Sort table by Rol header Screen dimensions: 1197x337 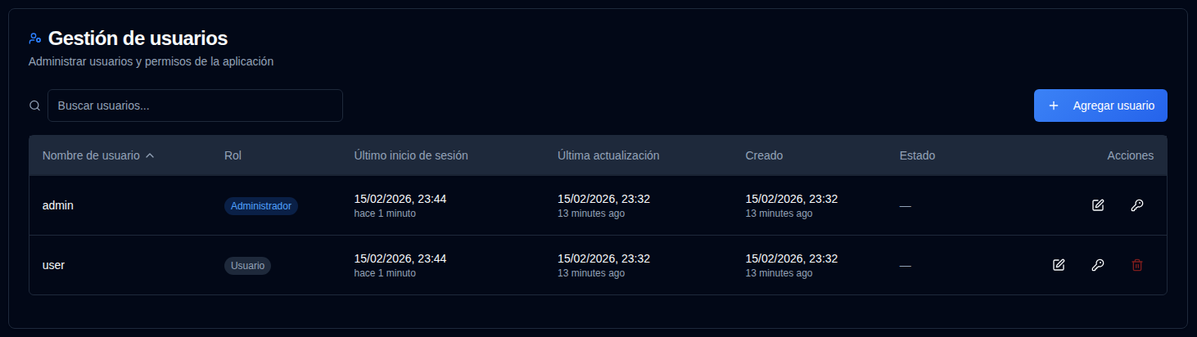[233, 155]
